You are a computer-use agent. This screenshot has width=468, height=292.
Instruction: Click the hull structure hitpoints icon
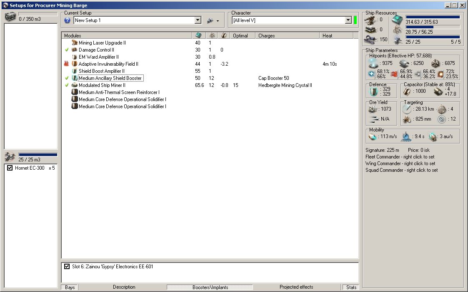click(x=435, y=63)
